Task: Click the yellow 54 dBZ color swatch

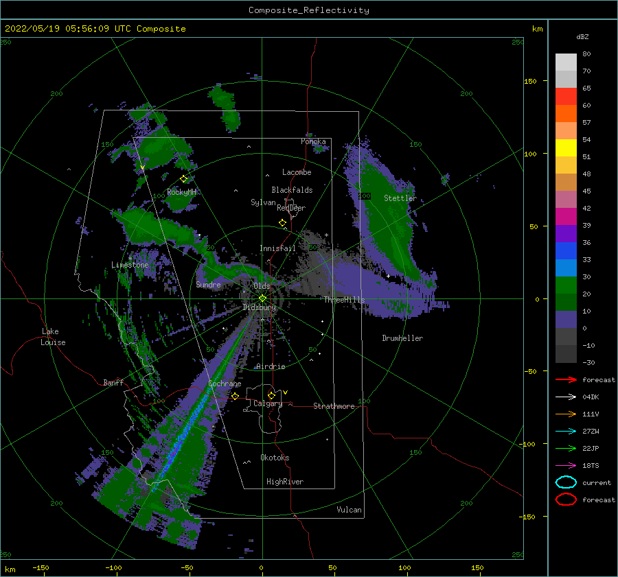Action: [566, 148]
